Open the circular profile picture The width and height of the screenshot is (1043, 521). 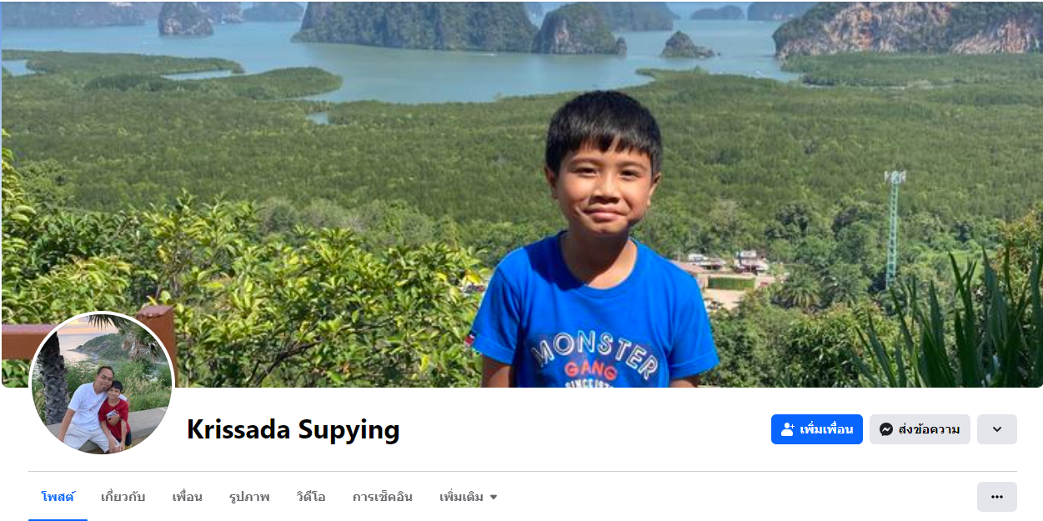click(x=103, y=383)
